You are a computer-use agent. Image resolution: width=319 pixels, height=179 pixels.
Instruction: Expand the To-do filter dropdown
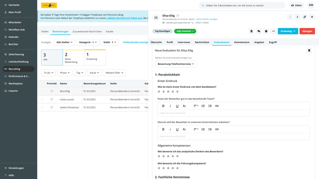tap(48, 72)
